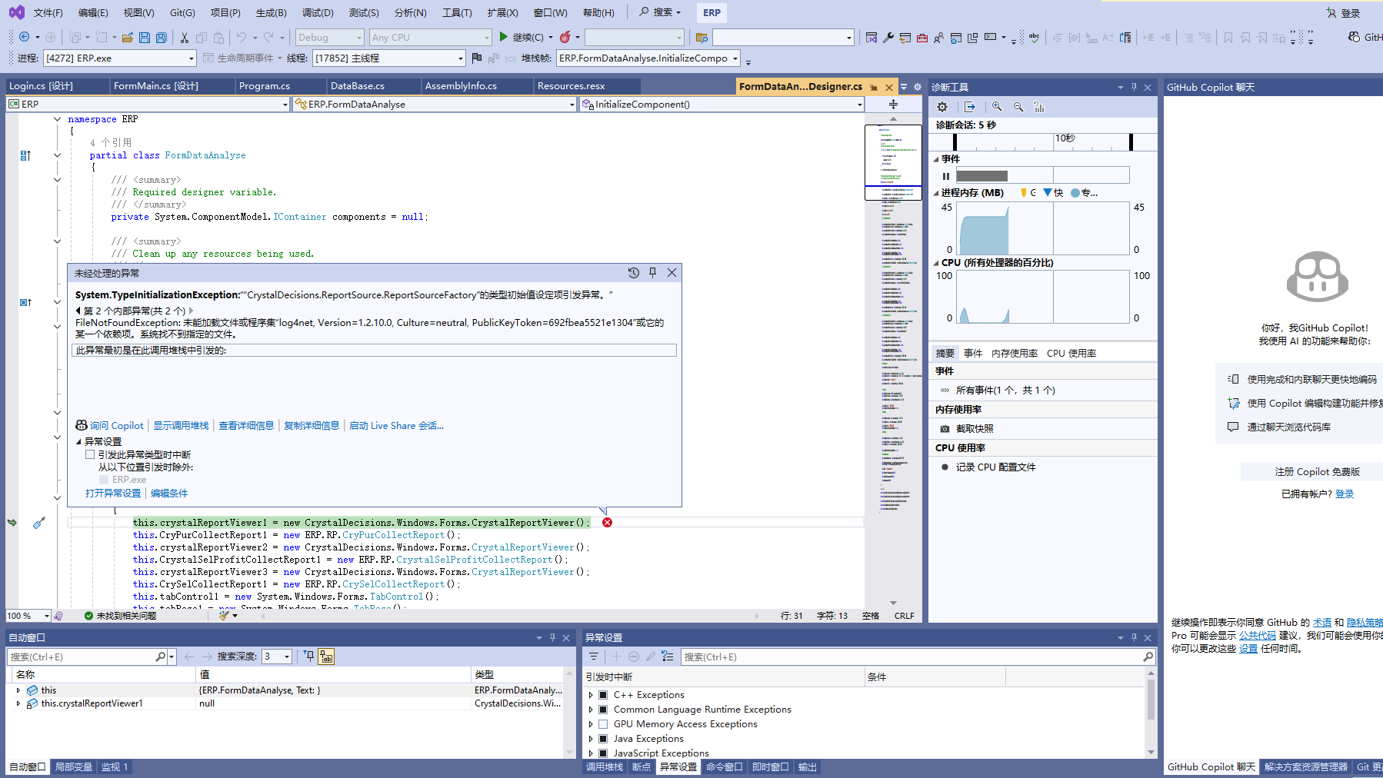Viewport: 1383px width, 778px height.
Task: Click the 查看详细信息 link
Action: (x=246, y=426)
